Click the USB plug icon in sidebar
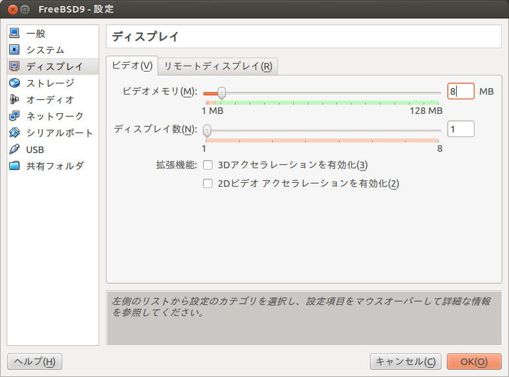The height and width of the screenshot is (377, 509). coord(15,149)
